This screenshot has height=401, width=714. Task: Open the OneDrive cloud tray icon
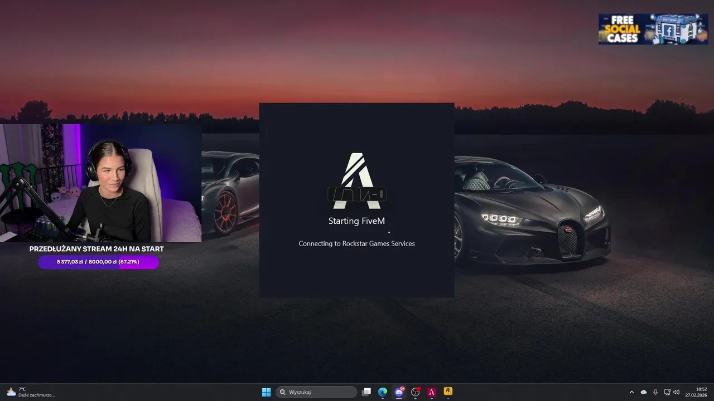coord(644,392)
